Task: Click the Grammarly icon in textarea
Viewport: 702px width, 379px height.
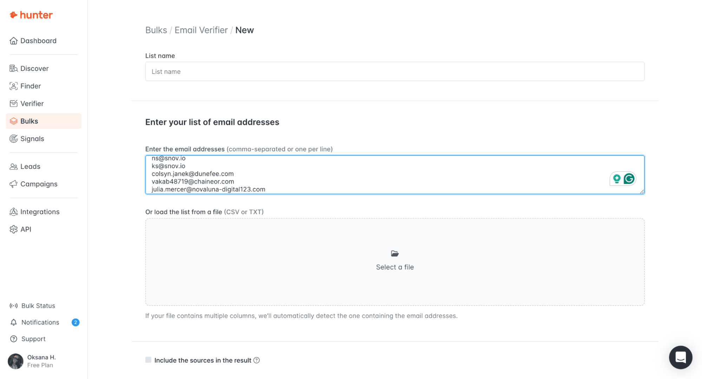Action: click(x=629, y=179)
